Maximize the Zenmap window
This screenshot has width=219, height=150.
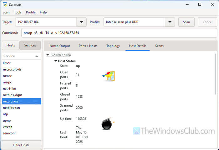200,4
